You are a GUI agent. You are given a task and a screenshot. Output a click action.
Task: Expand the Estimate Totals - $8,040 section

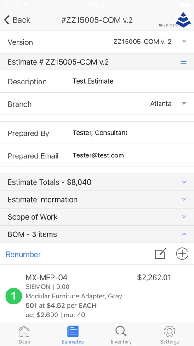(x=97, y=182)
